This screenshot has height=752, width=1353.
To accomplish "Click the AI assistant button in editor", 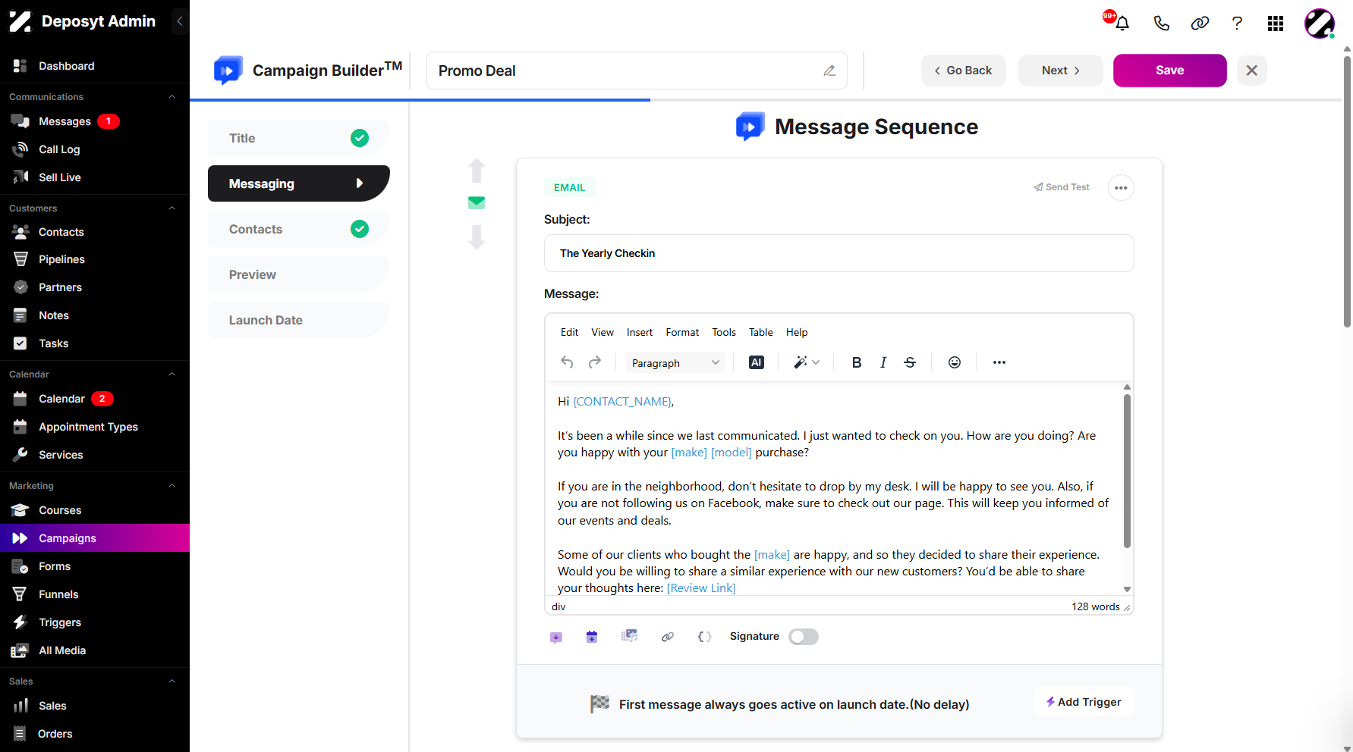I will pyautogui.click(x=757, y=362).
